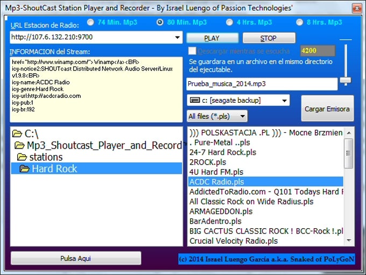Select 4U Hard FM.pls
This screenshot has width=366, height=275.
[266, 172]
